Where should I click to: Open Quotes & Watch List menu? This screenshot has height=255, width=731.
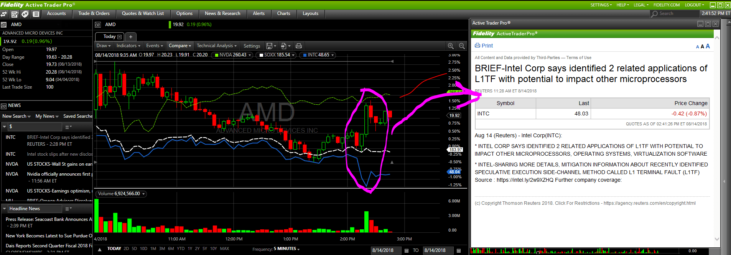(143, 13)
